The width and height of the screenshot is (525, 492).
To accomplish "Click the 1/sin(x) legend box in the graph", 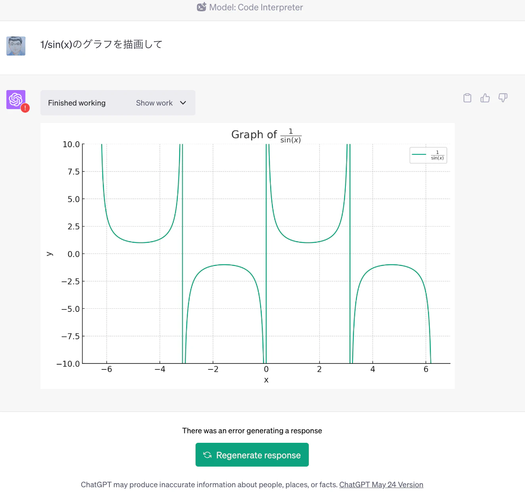I will 428,155.
